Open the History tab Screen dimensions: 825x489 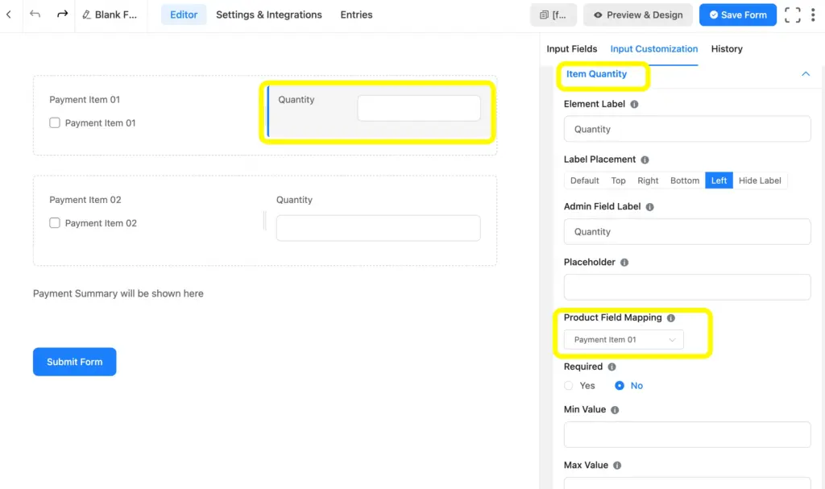click(x=726, y=48)
